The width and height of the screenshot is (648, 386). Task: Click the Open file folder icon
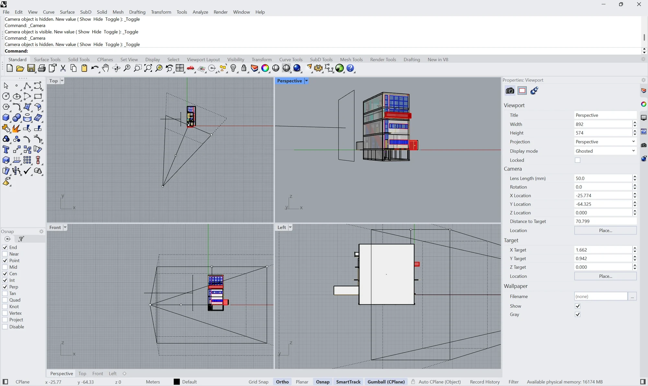[20, 68]
